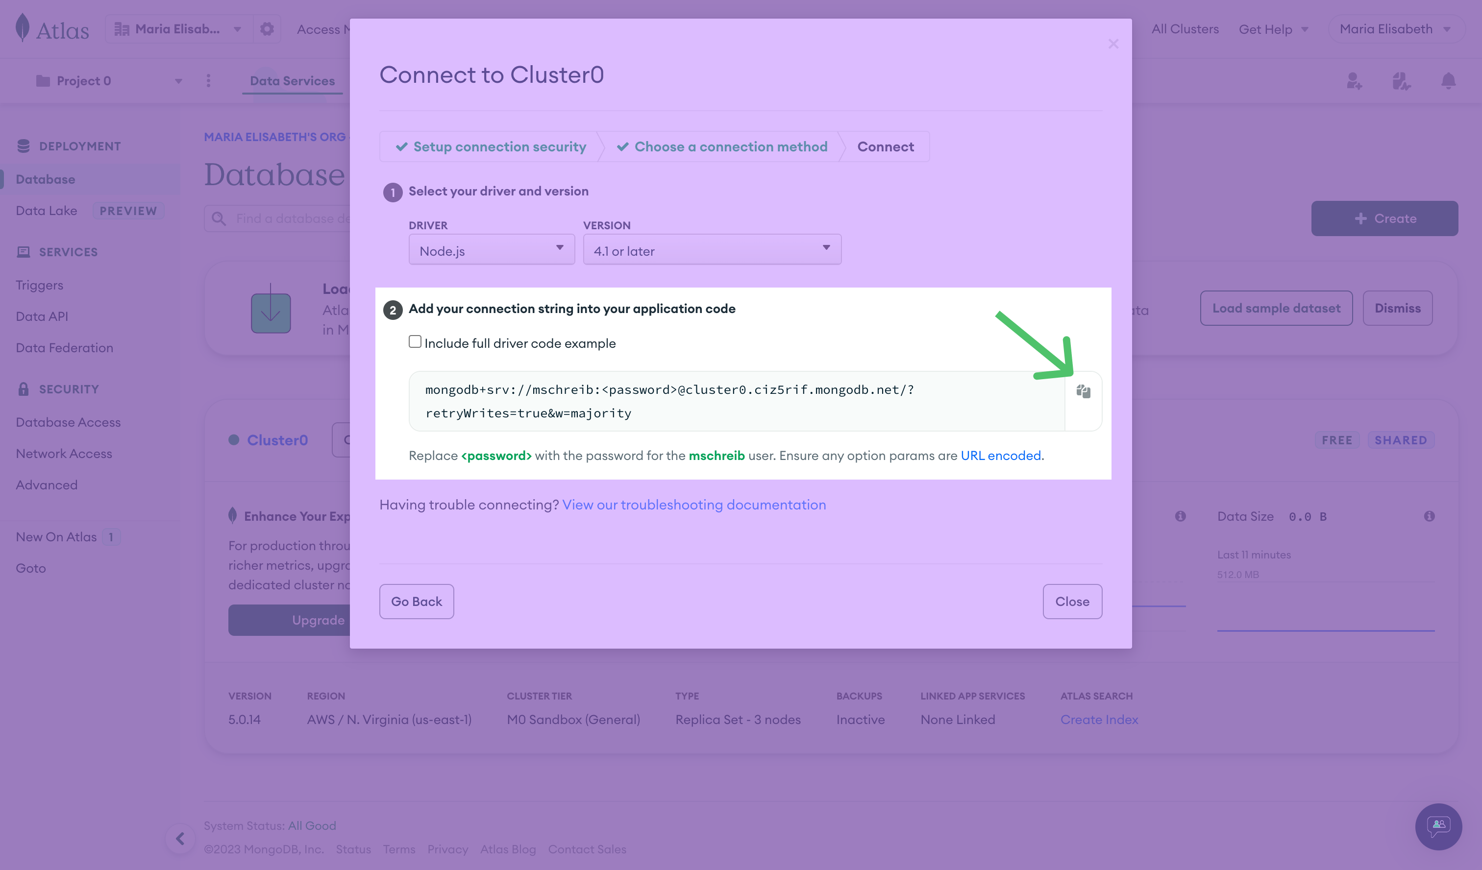The height and width of the screenshot is (870, 1482).
Task: Toggle Include full driver code example checkbox
Action: tap(414, 342)
